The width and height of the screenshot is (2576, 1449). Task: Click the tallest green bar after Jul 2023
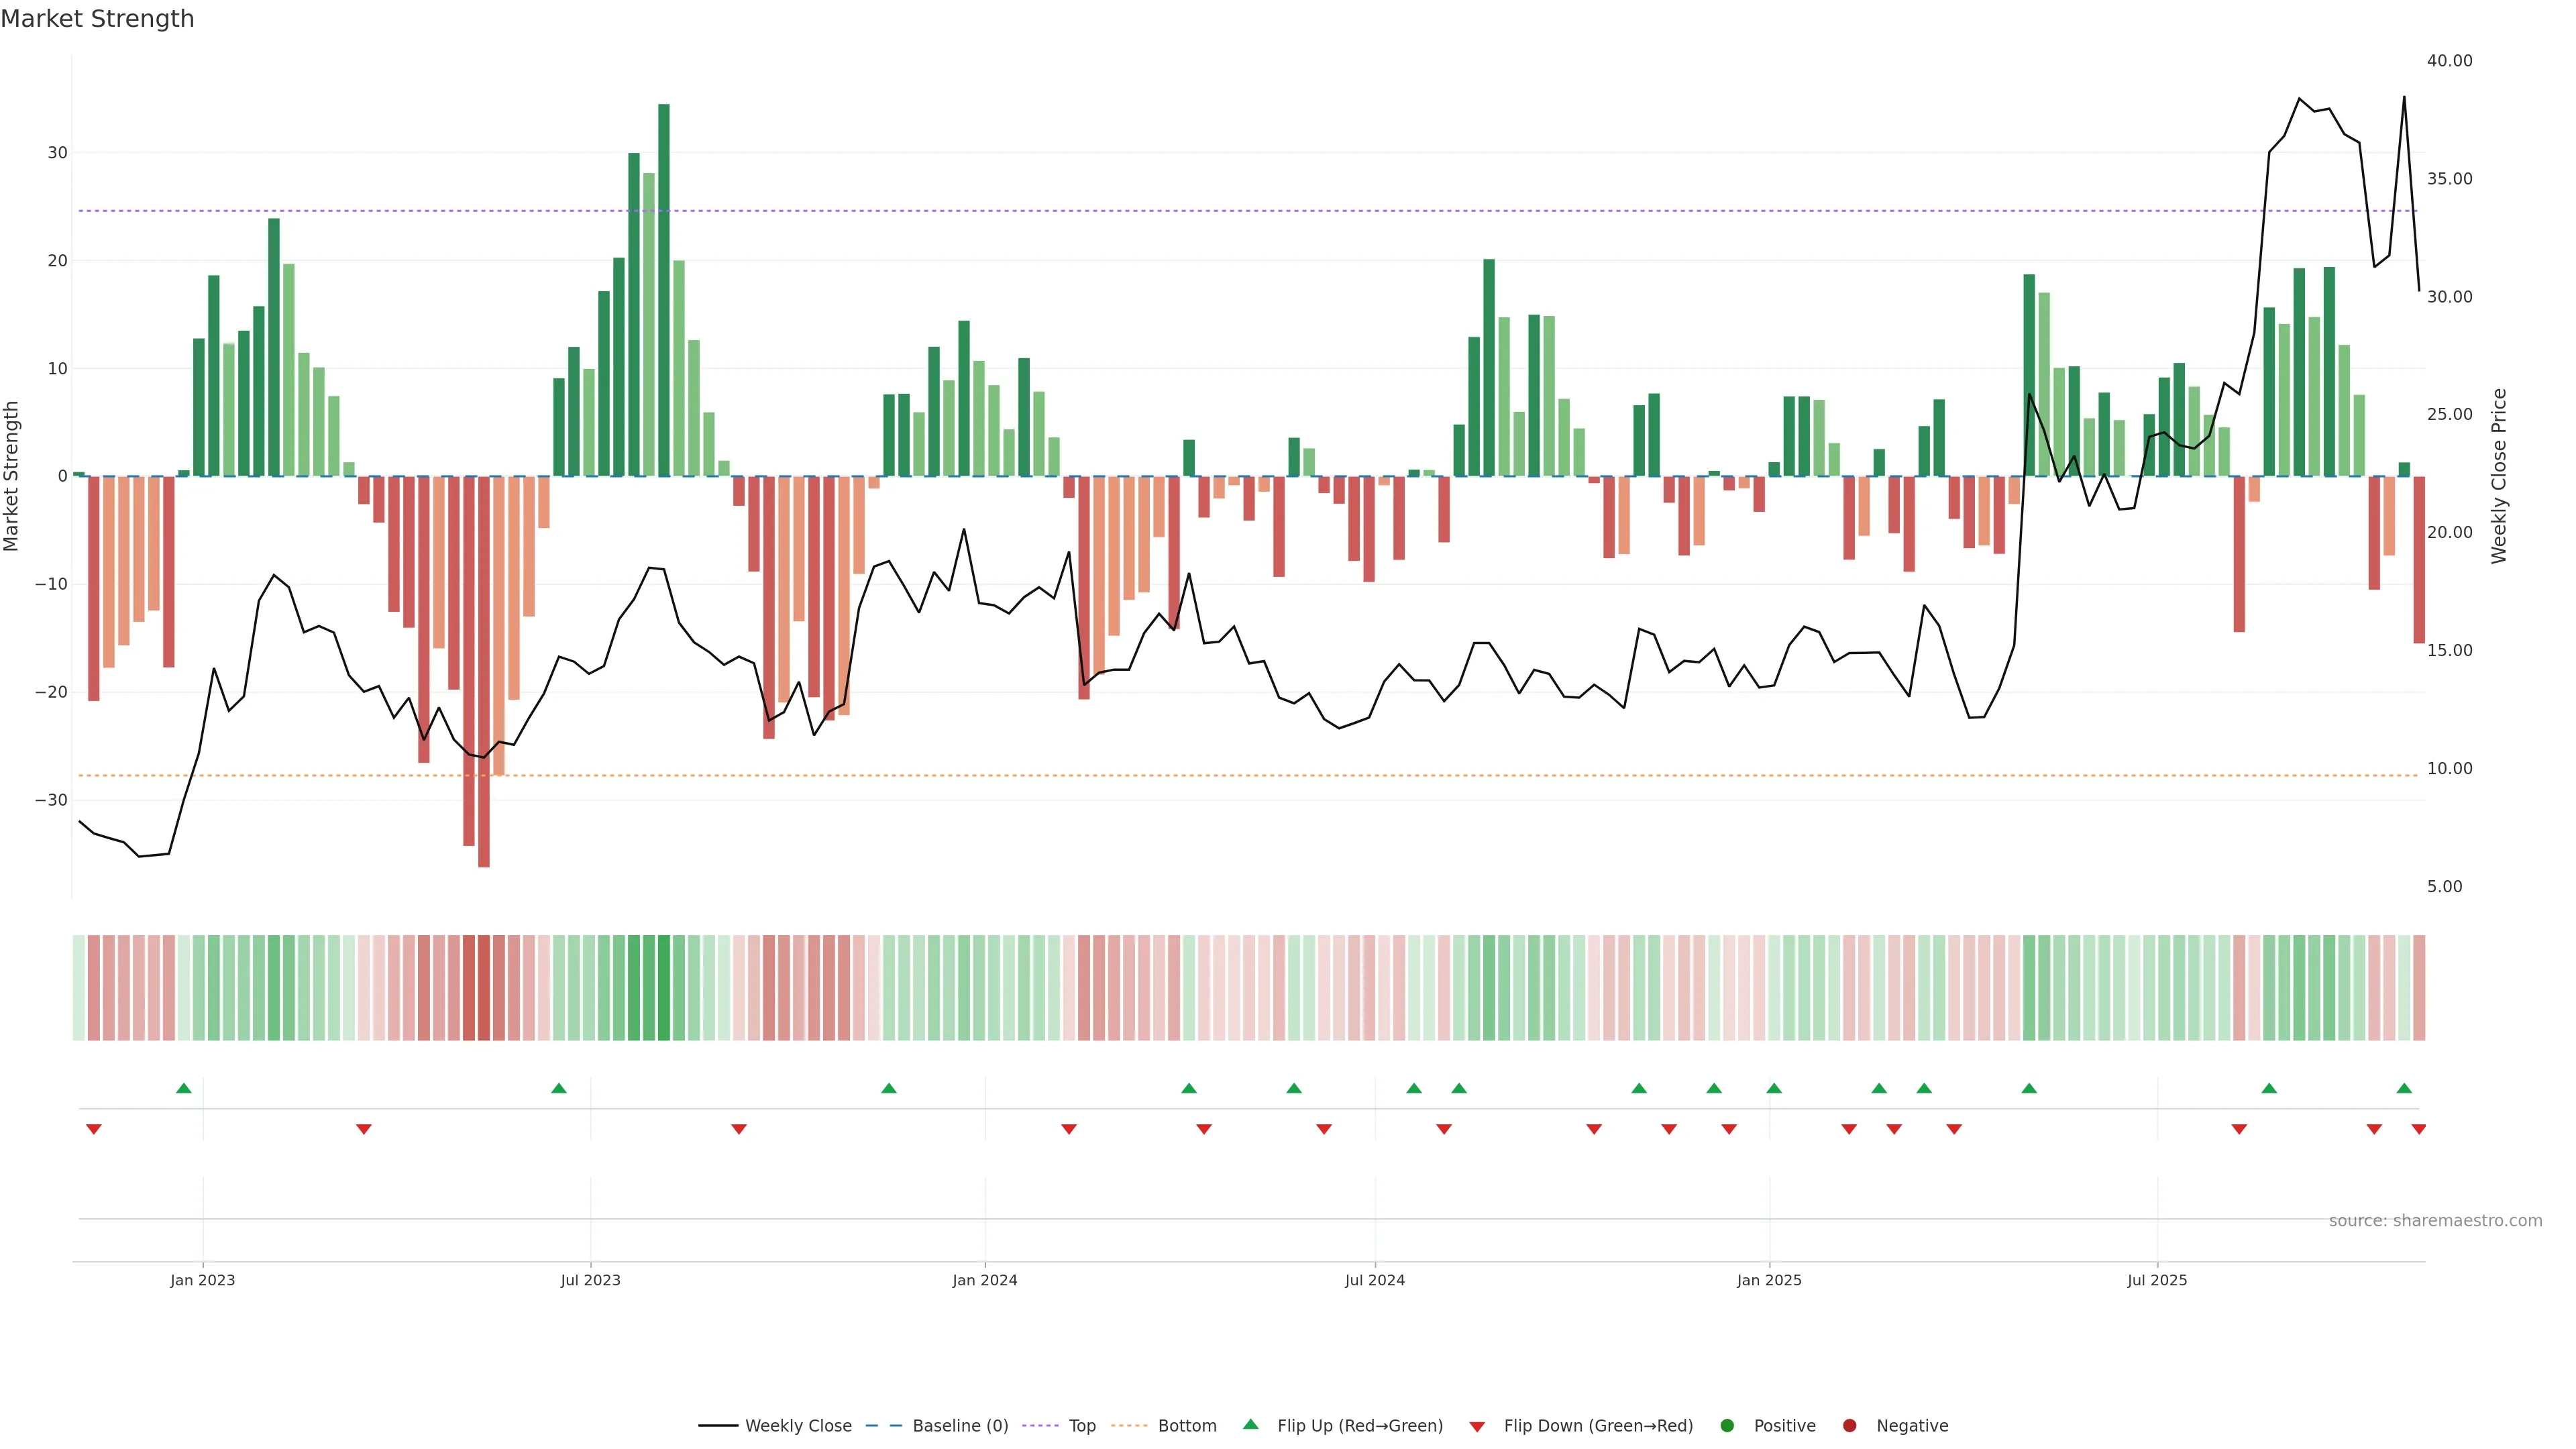(664, 290)
